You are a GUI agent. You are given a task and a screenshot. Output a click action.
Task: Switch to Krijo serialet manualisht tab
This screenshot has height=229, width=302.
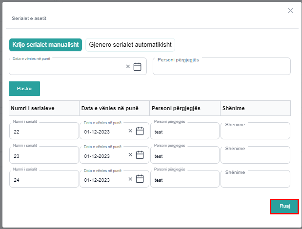45,44
